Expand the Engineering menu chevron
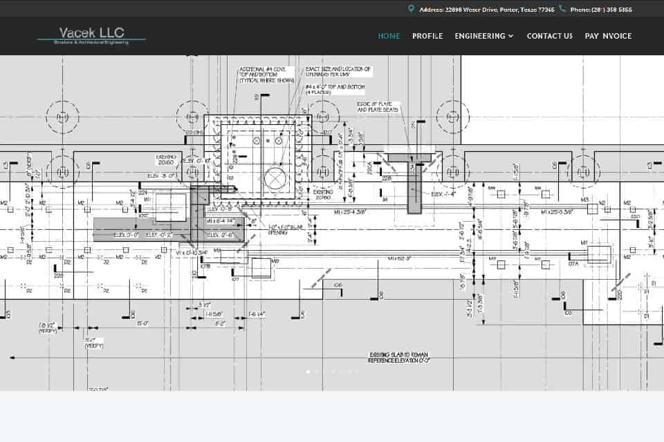This screenshot has height=442, width=664. pyautogui.click(x=511, y=36)
